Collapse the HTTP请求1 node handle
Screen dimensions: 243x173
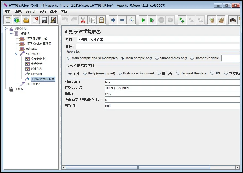click(16, 54)
